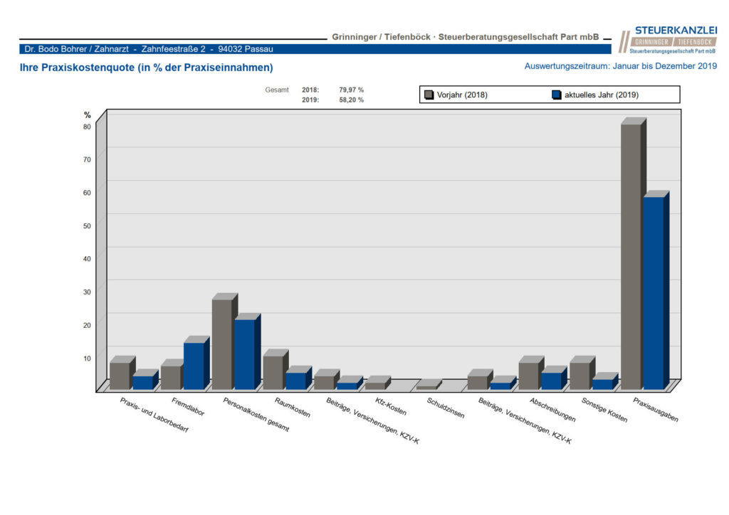Click the Praxisausgaben axis label
729x515 pixels.
[x=656, y=410]
